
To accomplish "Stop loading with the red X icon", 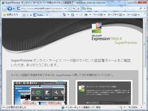I will click(78, 9).
